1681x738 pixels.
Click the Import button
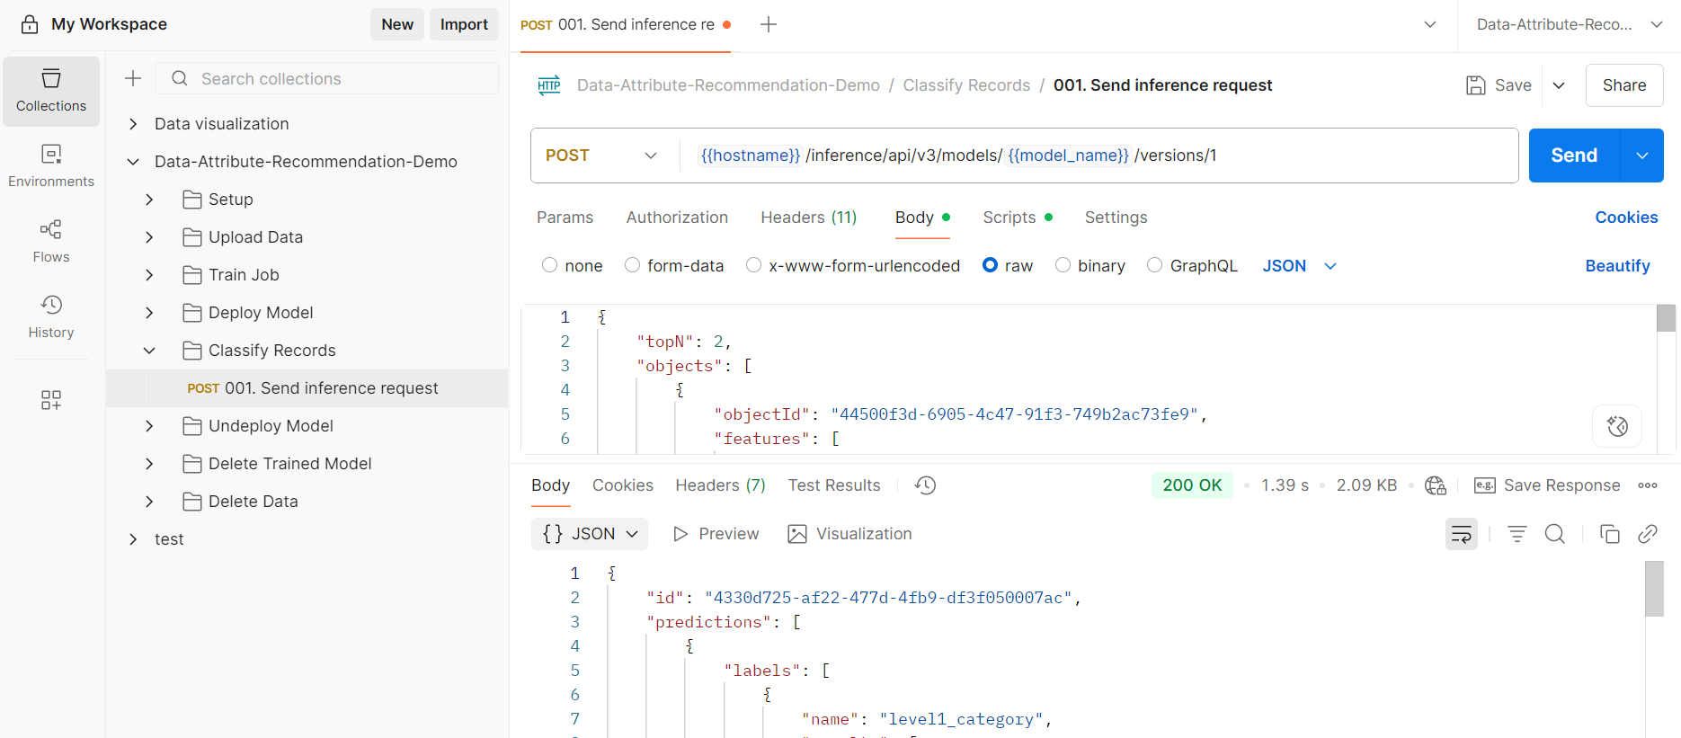coord(464,24)
